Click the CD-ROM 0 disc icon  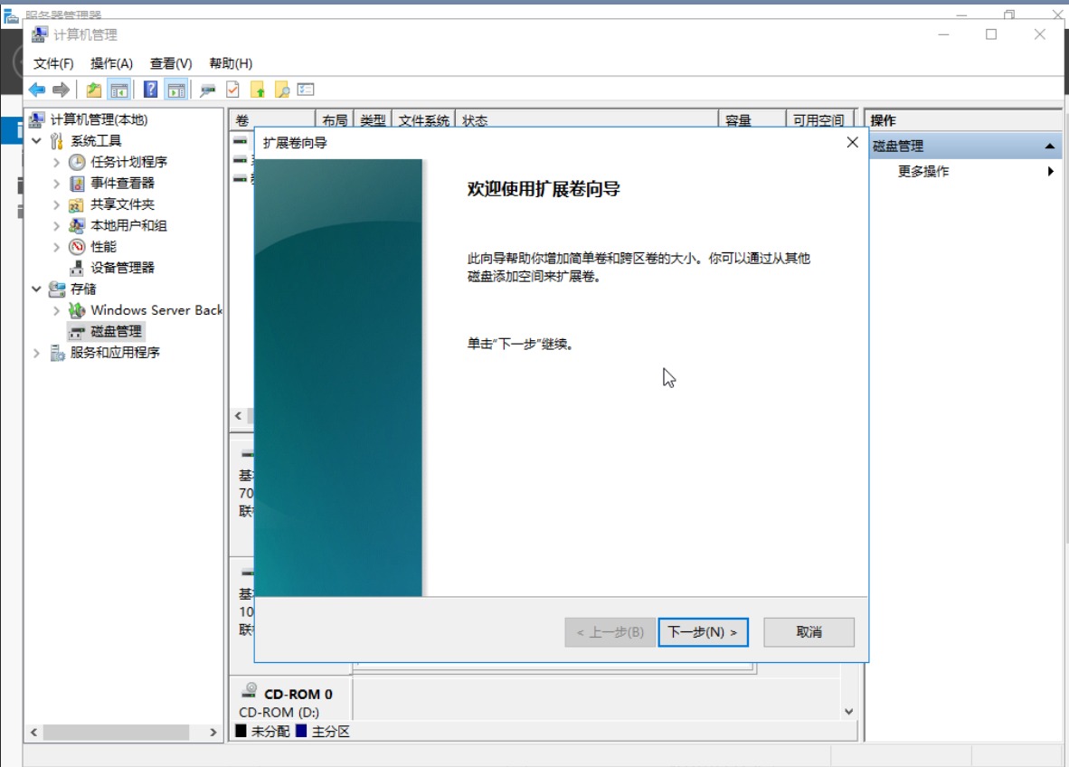[250, 691]
